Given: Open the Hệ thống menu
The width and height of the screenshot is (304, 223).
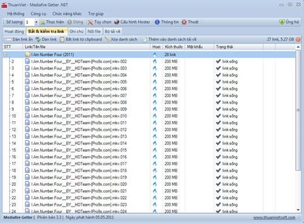Looking at the screenshot, I should coord(16,13).
